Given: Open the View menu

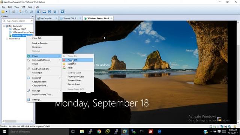Looking at the screenshot, I should (16, 7).
